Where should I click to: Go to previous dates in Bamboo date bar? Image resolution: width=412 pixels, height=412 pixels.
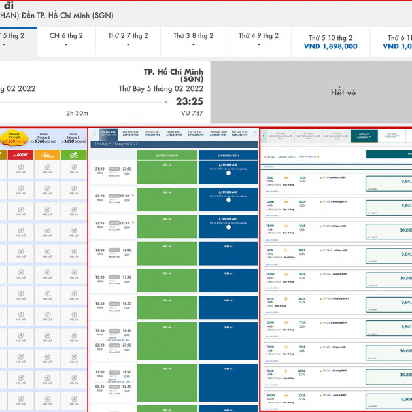pyautogui.click(x=95, y=133)
